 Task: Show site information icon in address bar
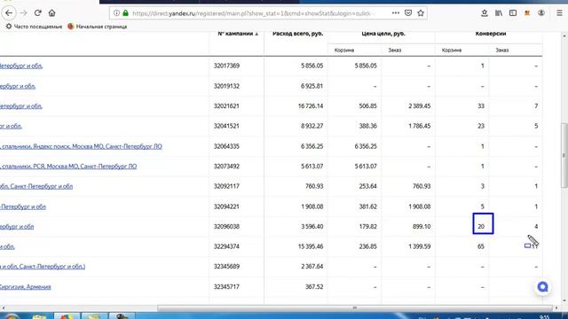tap(116, 13)
